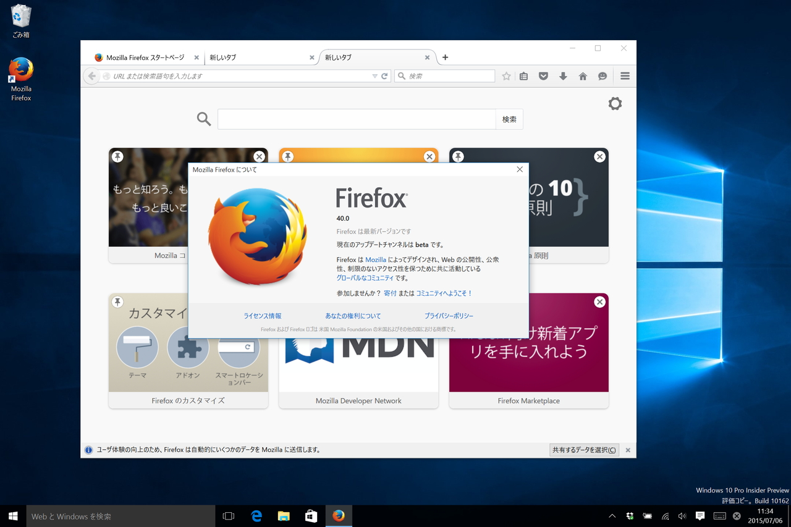Viewport: 791px width, 527px height.
Task: Open the downloads panel arrow icon
Action: (x=563, y=75)
